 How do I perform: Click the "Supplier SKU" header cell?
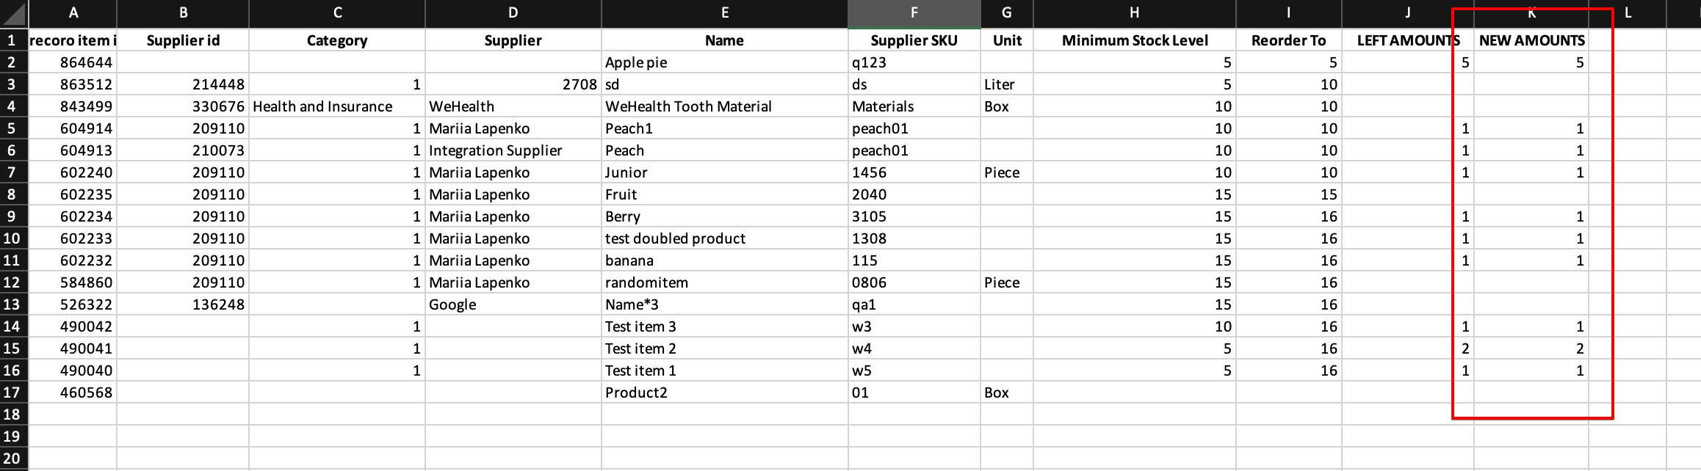[914, 40]
